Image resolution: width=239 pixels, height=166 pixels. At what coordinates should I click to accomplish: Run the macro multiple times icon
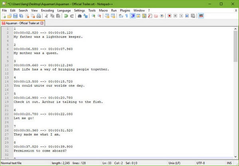coord(187,16)
